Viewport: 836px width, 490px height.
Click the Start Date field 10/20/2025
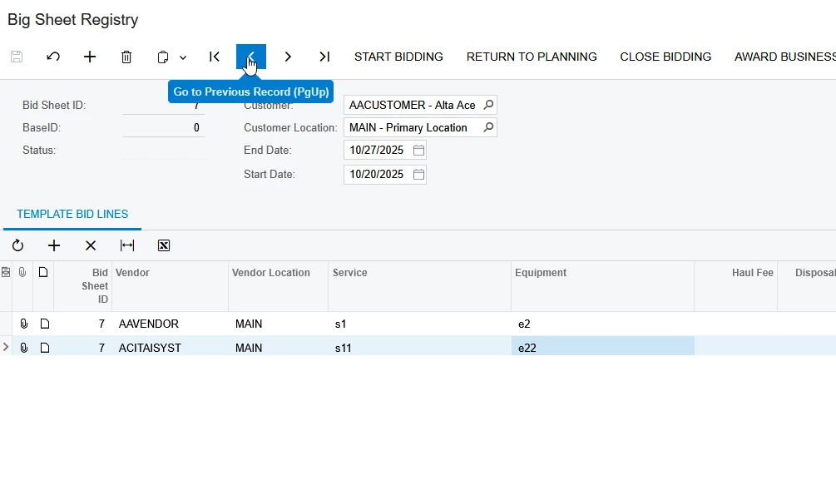tap(385, 175)
